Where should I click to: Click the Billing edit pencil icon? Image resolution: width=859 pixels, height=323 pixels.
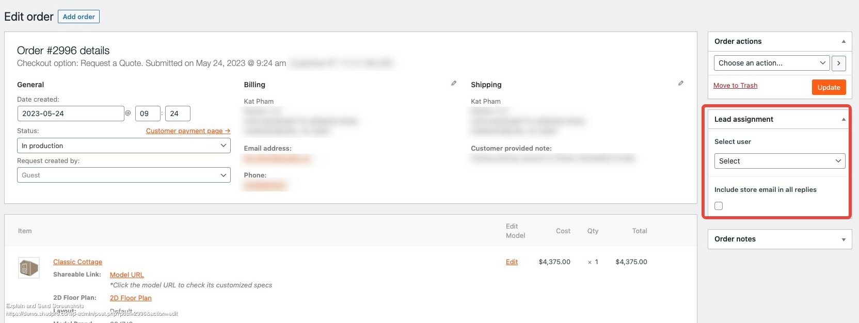(454, 83)
